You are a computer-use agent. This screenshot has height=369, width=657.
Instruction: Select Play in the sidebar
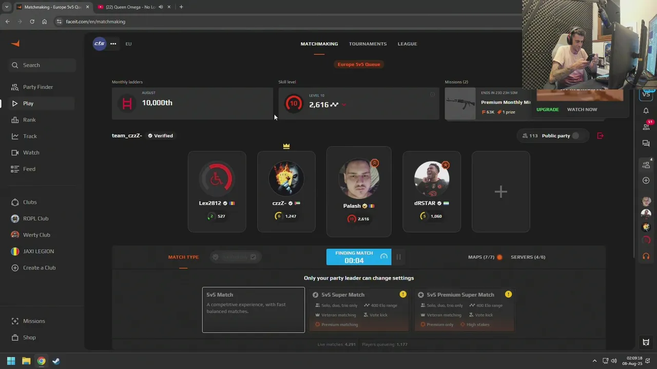(x=42, y=104)
